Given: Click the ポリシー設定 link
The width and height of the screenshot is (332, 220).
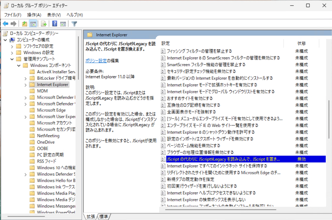Looking at the screenshot, I should coord(96,61).
